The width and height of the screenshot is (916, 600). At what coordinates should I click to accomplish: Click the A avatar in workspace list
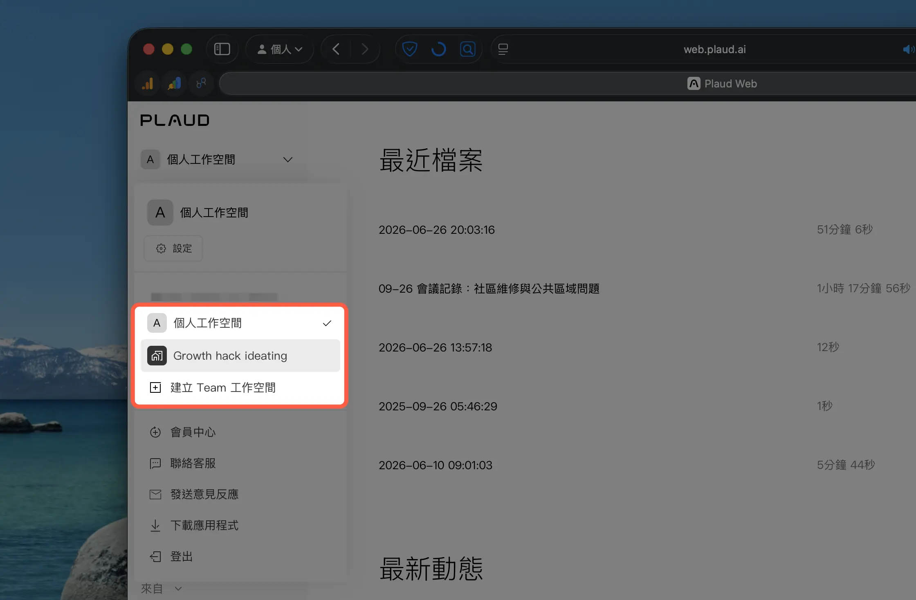157,323
